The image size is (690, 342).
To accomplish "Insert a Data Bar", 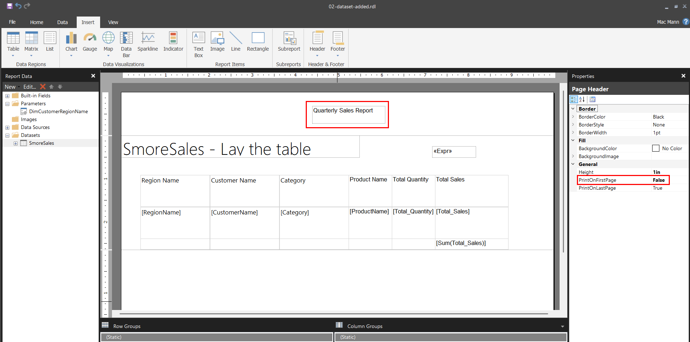I will coord(126,45).
